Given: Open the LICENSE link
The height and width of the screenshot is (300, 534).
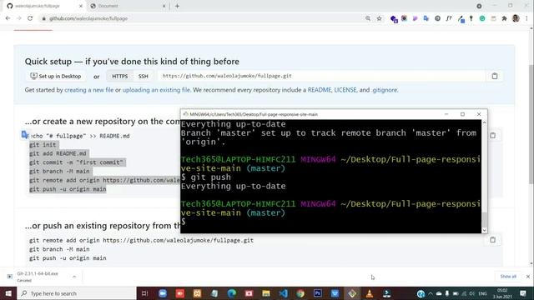Looking at the screenshot, I should tap(345, 90).
